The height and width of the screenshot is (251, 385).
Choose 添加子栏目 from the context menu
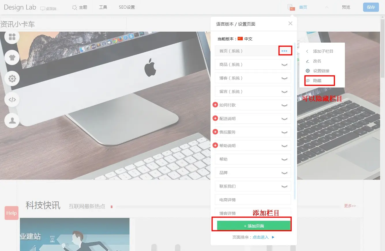pos(323,51)
